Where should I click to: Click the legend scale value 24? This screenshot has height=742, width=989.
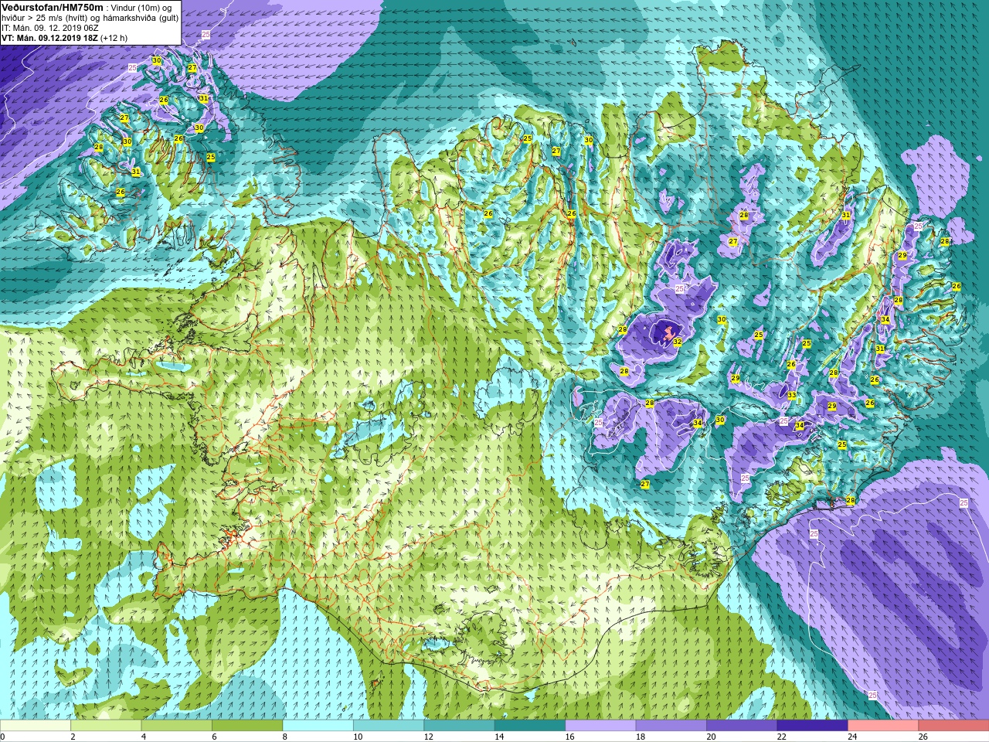click(853, 737)
